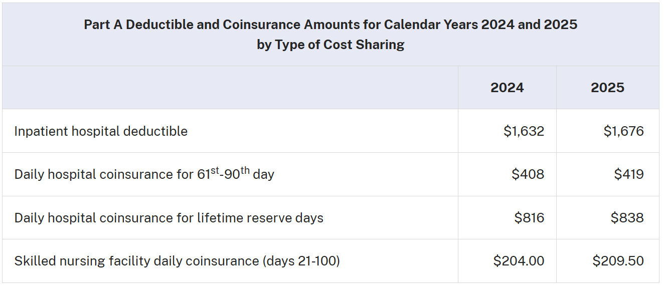Select the $1,632 deductible value
This screenshot has height=289, width=664.
(524, 131)
